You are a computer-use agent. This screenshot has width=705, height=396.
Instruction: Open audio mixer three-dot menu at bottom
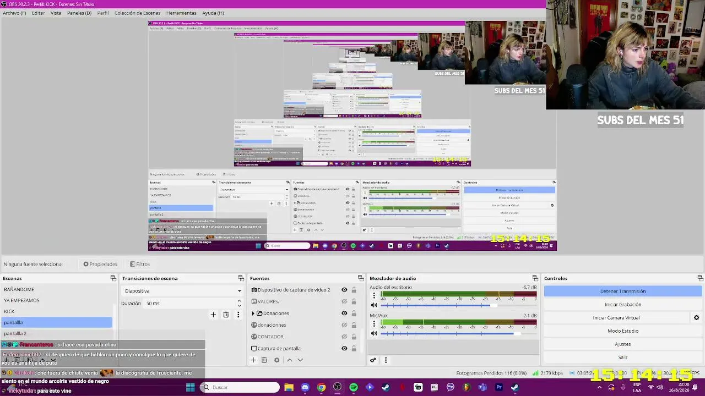coord(386,360)
